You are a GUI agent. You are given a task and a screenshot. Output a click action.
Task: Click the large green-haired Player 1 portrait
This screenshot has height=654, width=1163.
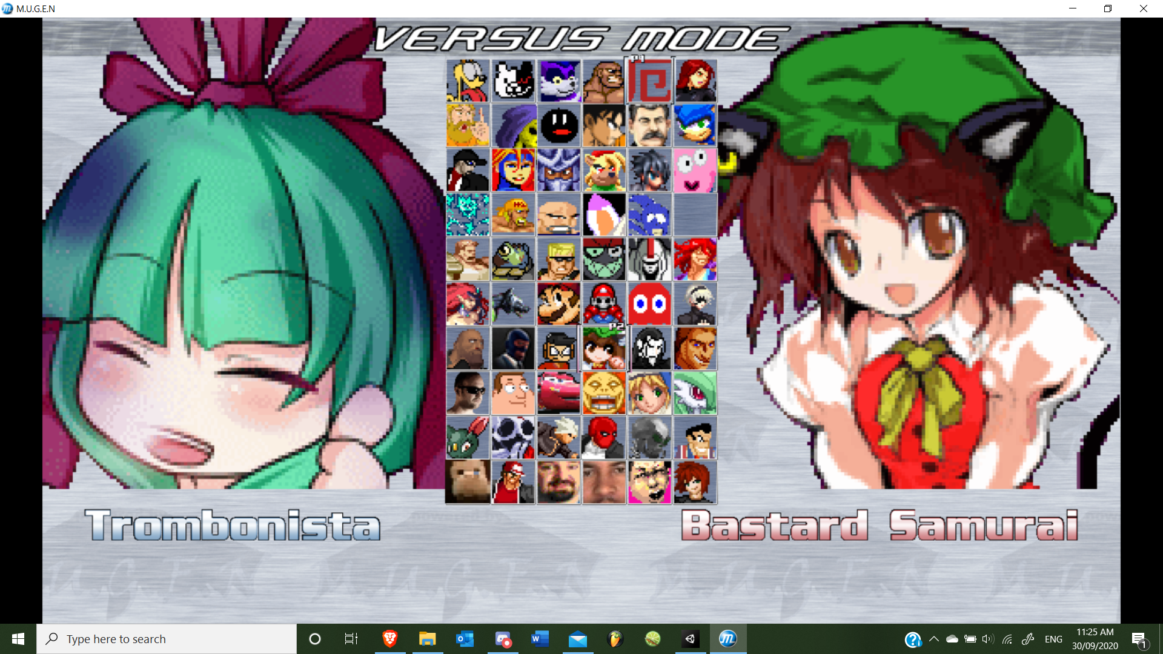pos(242,254)
